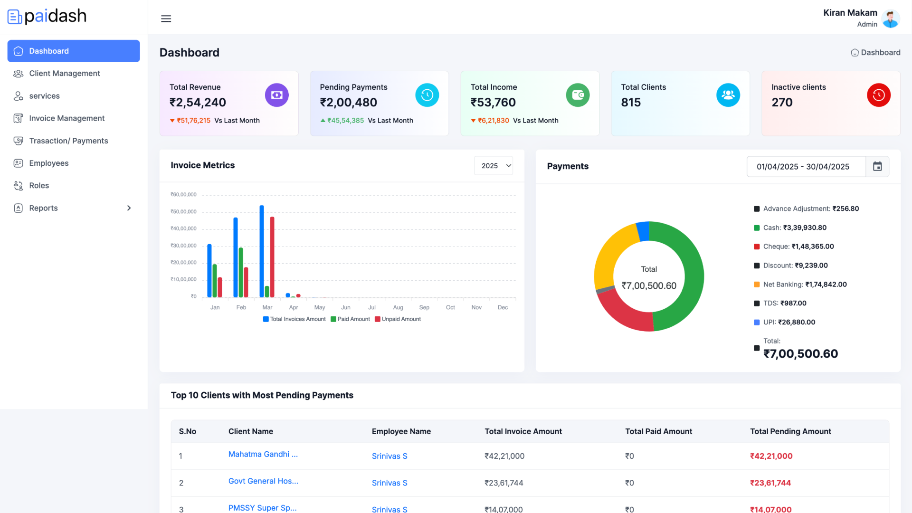Expand the Reports submenu chevron

pos(129,208)
